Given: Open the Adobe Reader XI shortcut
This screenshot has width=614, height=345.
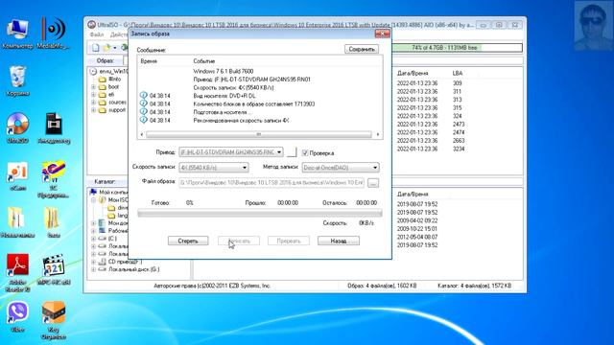Looking at the screenshot, I should pyautogui.click(x=17, y=273).
